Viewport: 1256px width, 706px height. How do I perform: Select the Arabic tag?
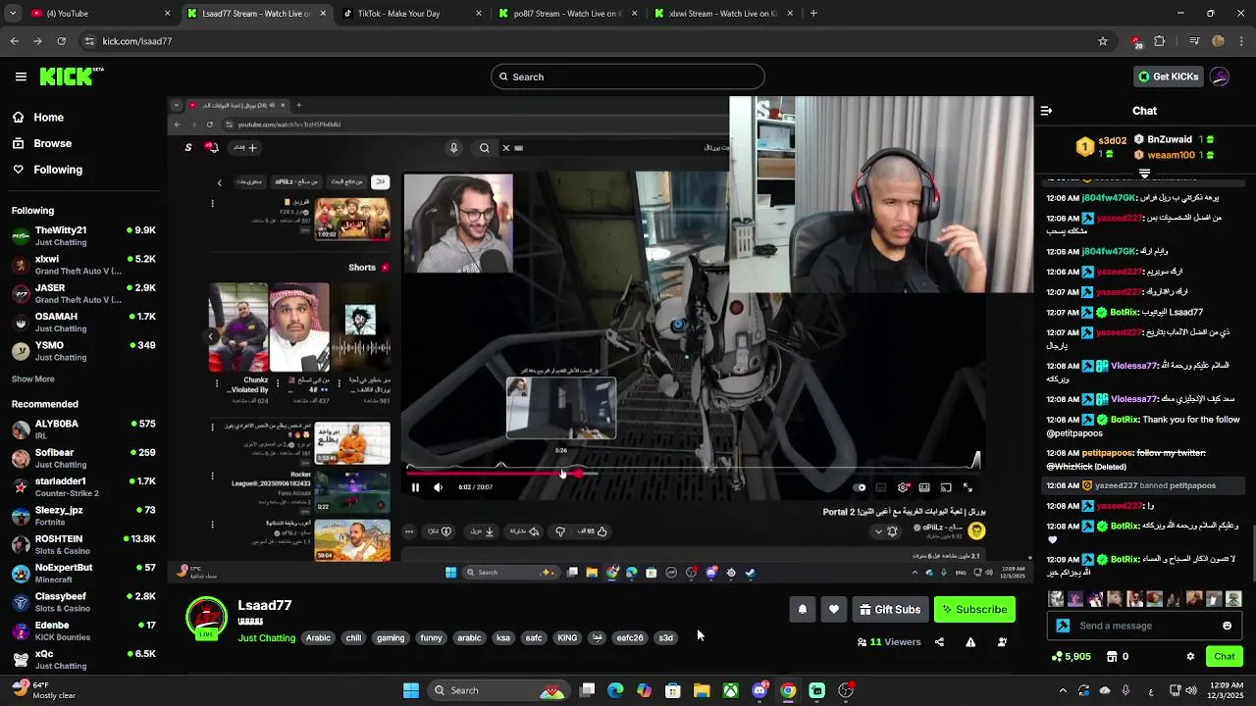(318, 638)
